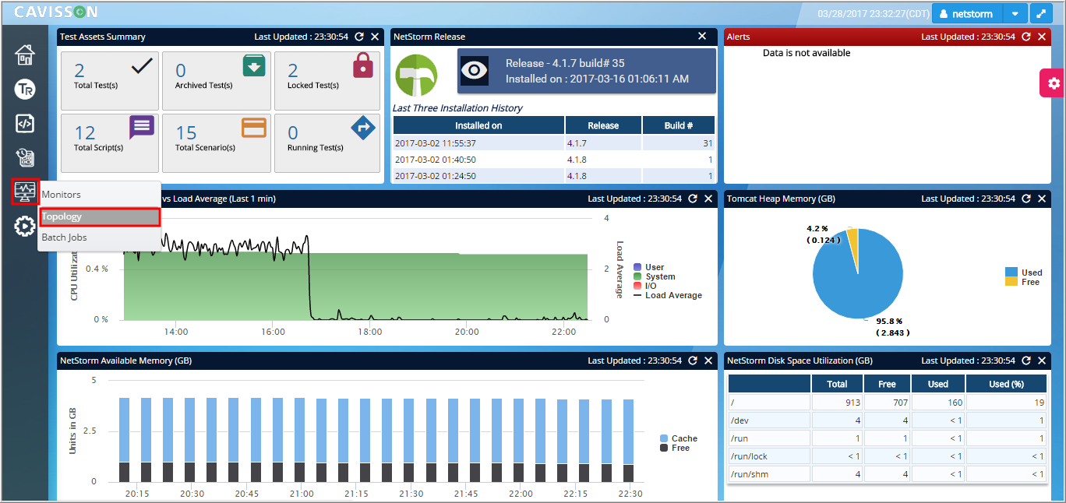Open the scenario sidebar icon
Screen dimensions: 1066x503
(x=25, y=157)
